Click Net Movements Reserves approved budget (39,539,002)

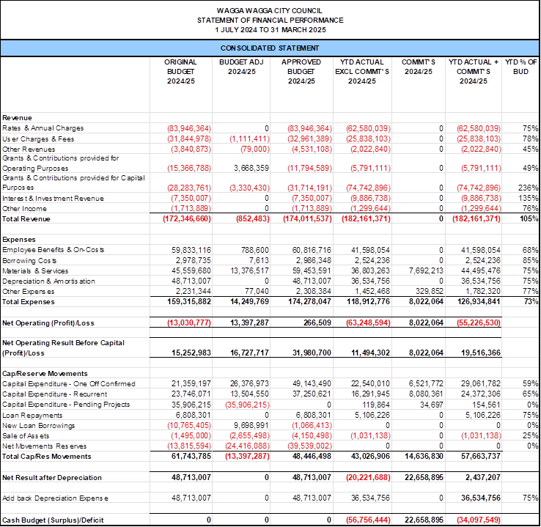[x=310, y=446]
